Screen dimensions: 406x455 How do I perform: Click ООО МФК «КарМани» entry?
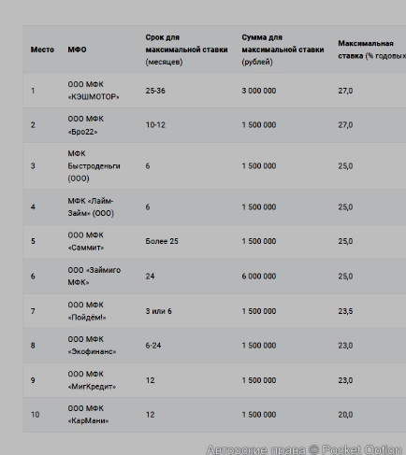tap(88, 415)
